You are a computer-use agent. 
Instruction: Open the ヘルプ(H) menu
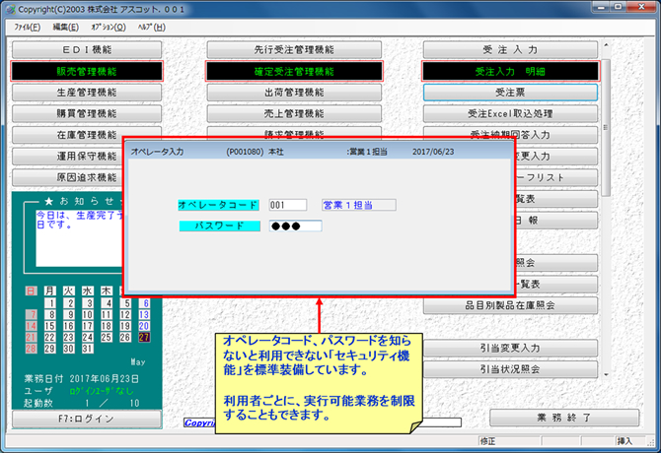tap(151, 27)
